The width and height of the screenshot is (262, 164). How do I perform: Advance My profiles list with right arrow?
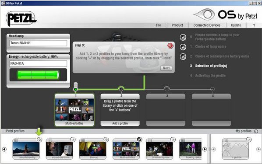click(258, 149)
